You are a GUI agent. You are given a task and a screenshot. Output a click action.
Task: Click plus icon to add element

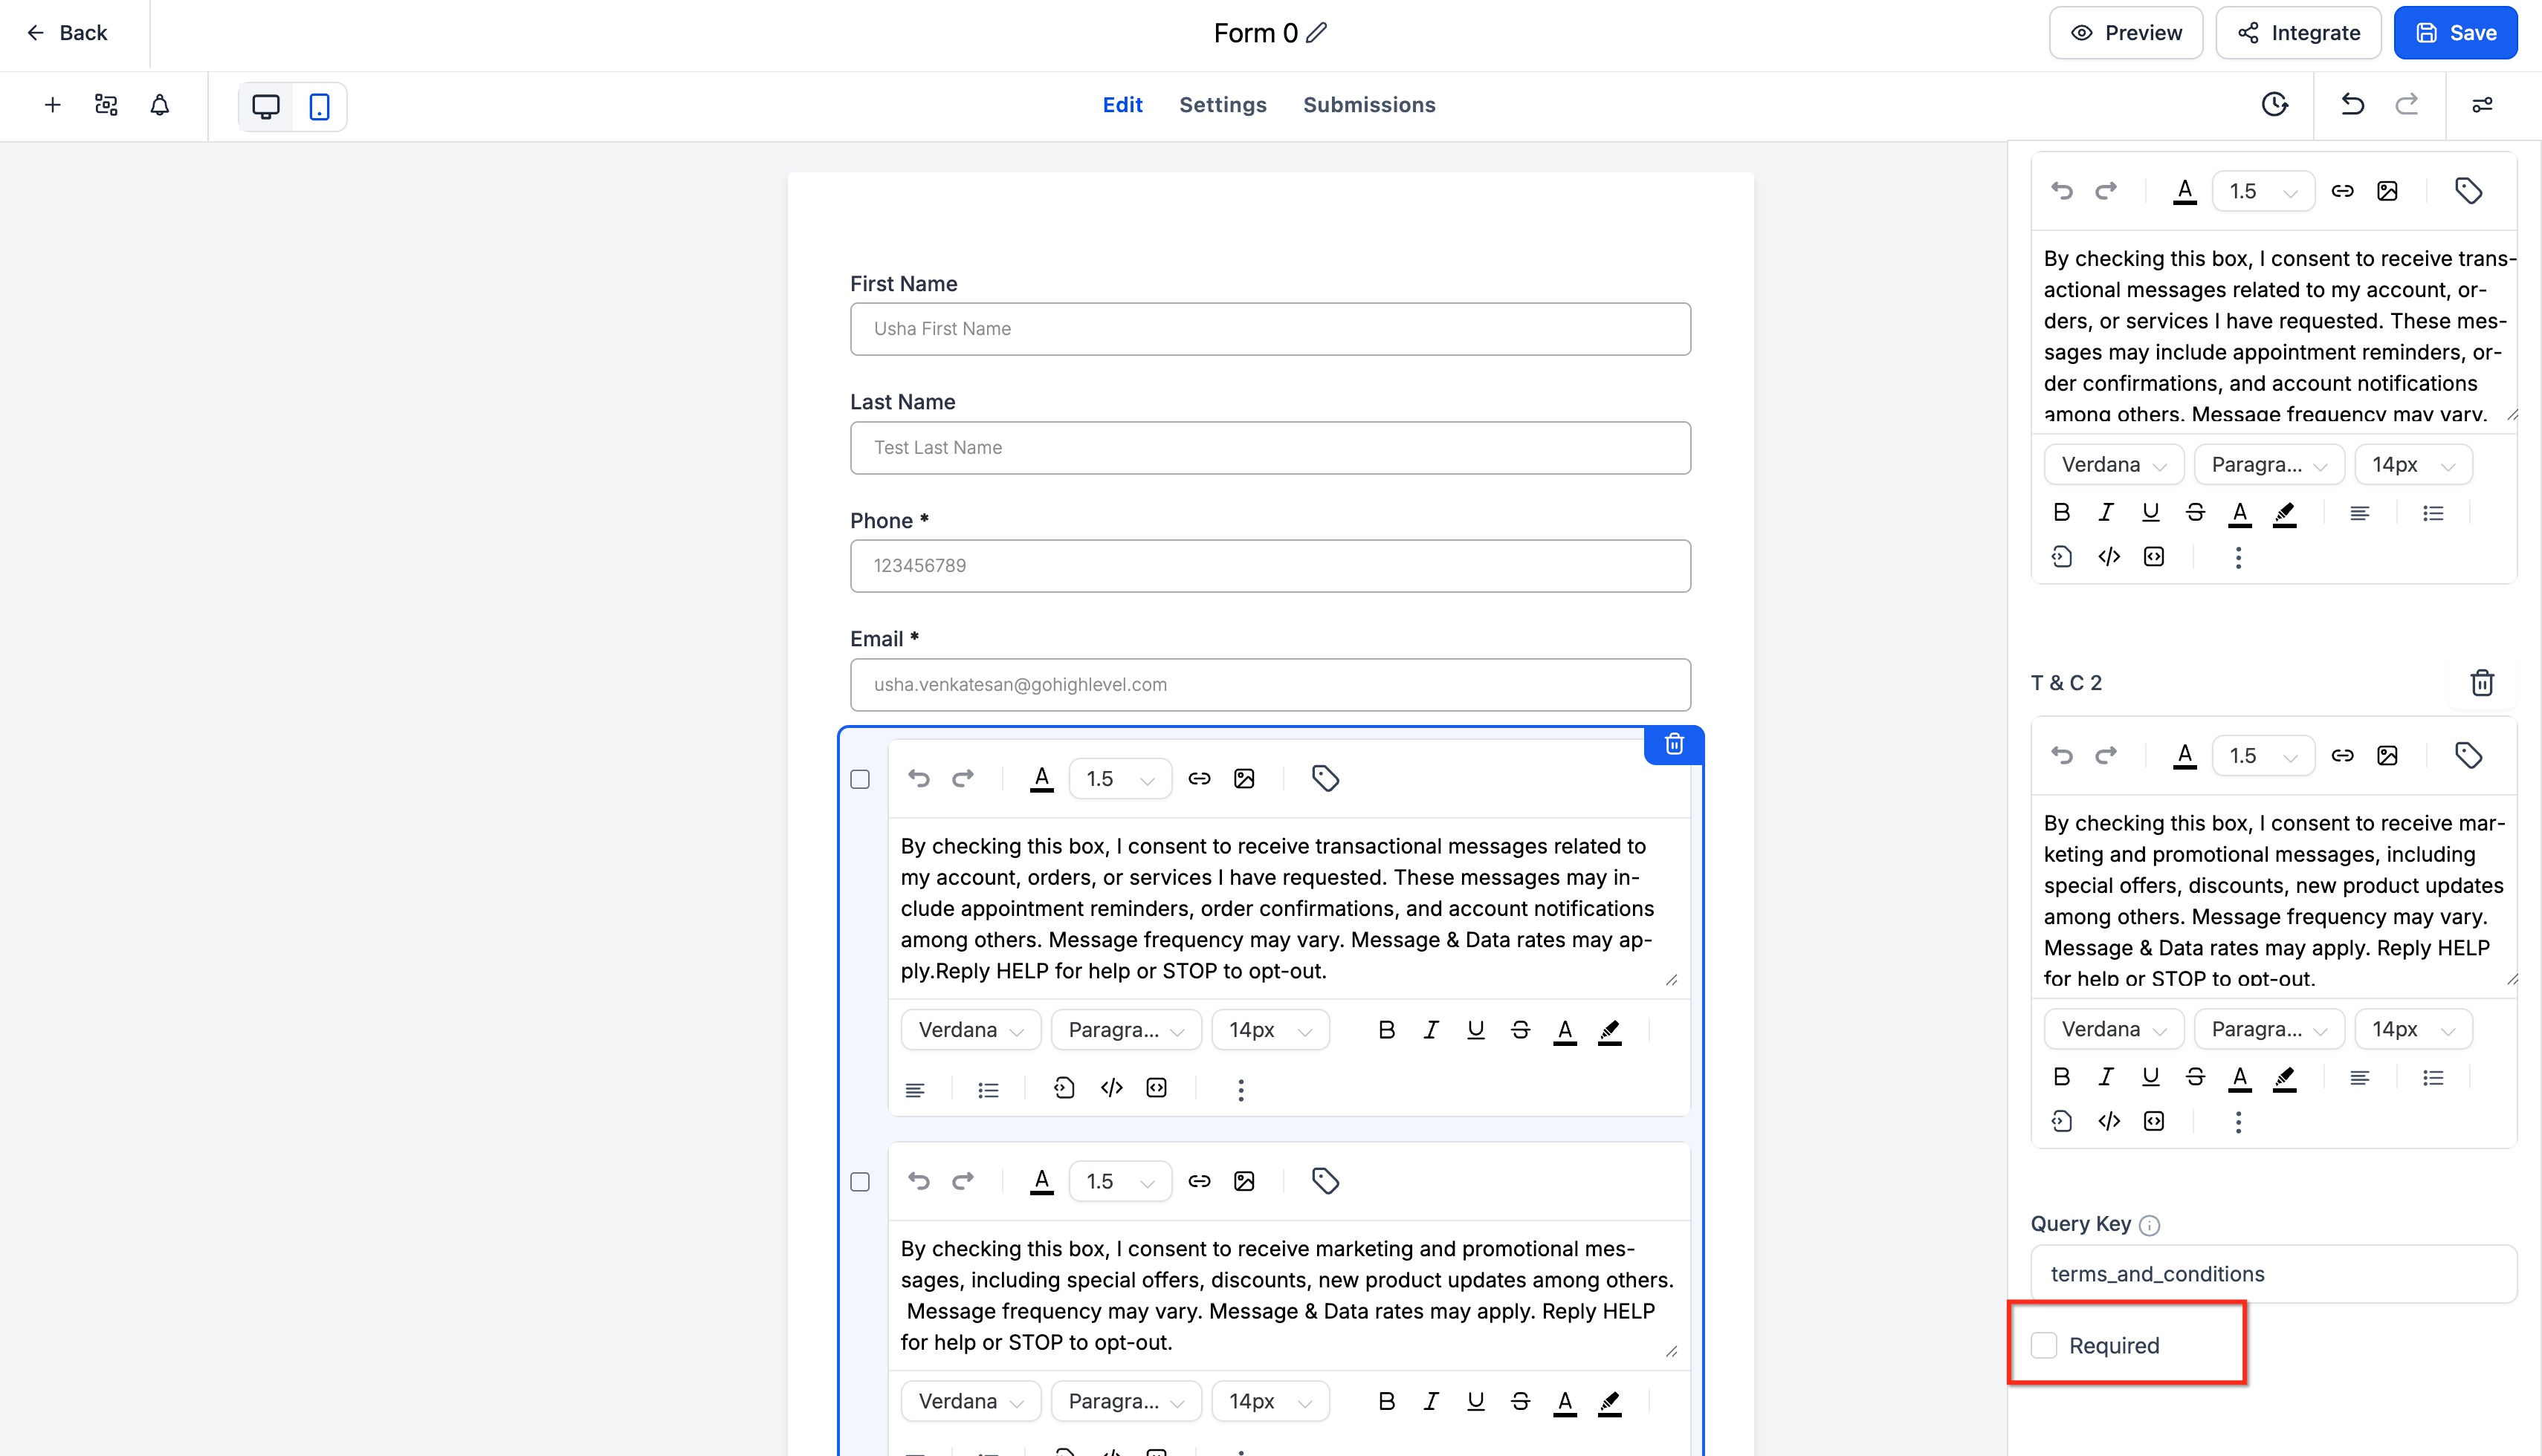click(53, 105)
